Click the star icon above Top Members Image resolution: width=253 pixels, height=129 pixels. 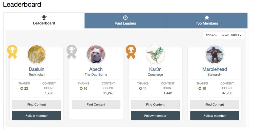tap(207, 17)
